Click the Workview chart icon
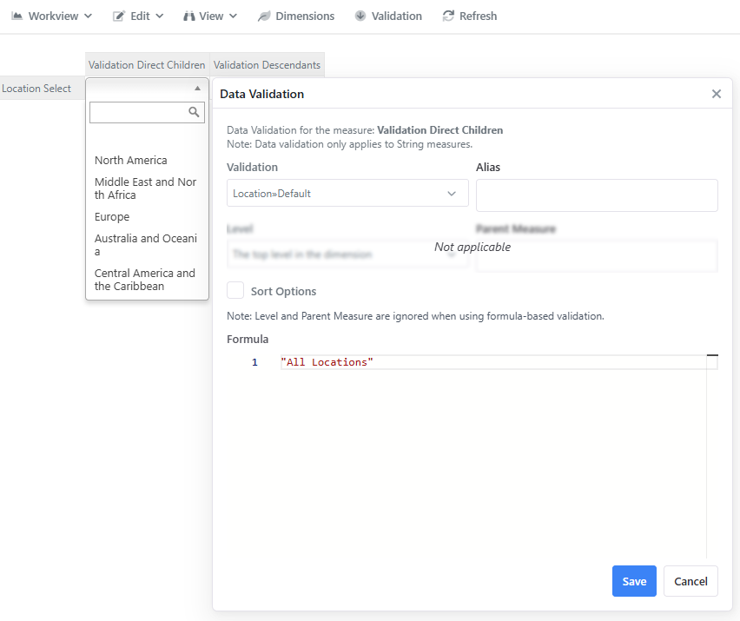 (x=17, y=16)
